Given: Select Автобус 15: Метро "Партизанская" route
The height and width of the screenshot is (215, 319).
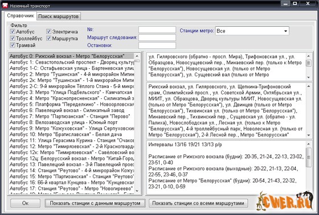Looking at the screenshot, I should [x=72, y=176].
